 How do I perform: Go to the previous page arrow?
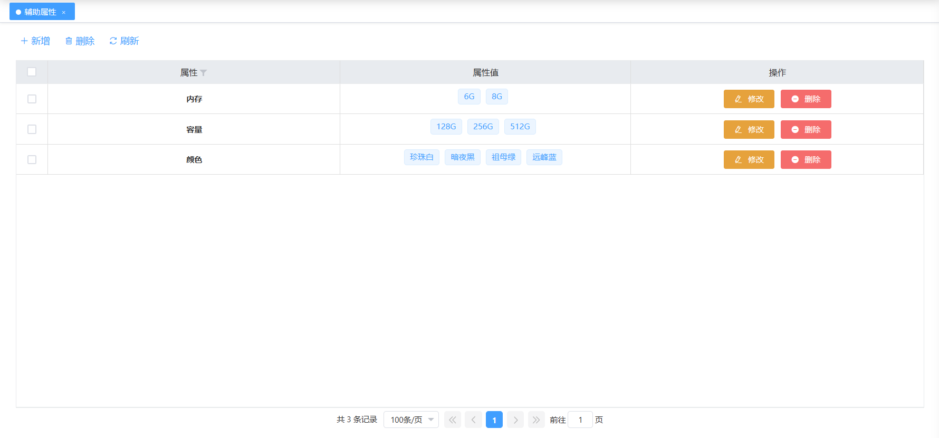(473, 420)
